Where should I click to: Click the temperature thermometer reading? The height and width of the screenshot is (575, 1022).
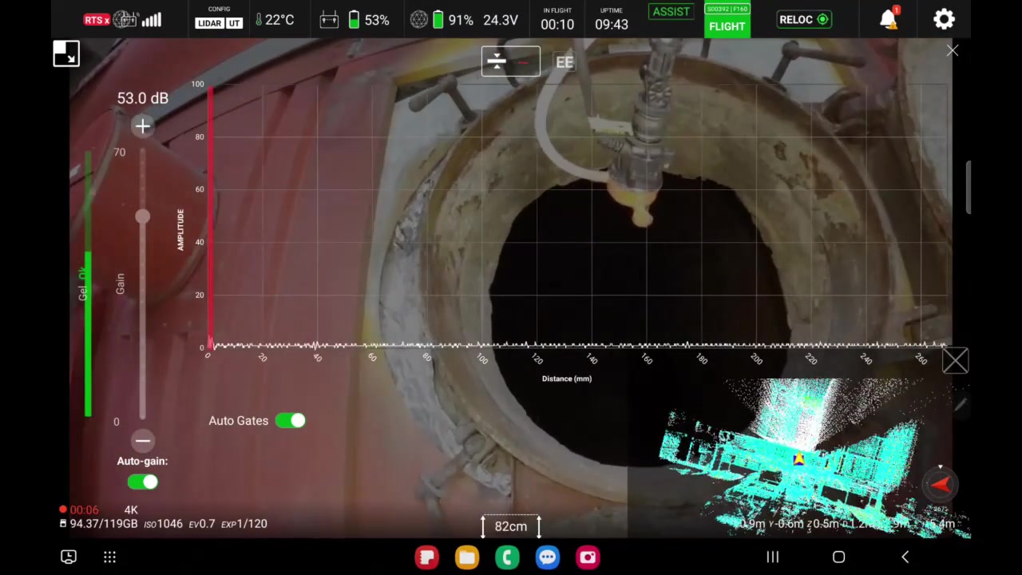[x=275, y=20]
